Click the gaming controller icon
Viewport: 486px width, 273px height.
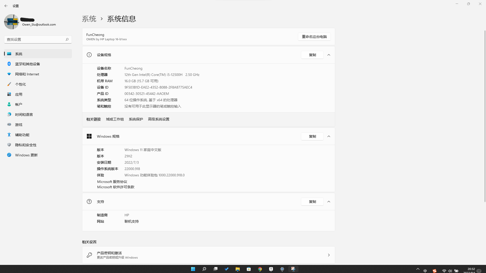(x=9, y=124)
